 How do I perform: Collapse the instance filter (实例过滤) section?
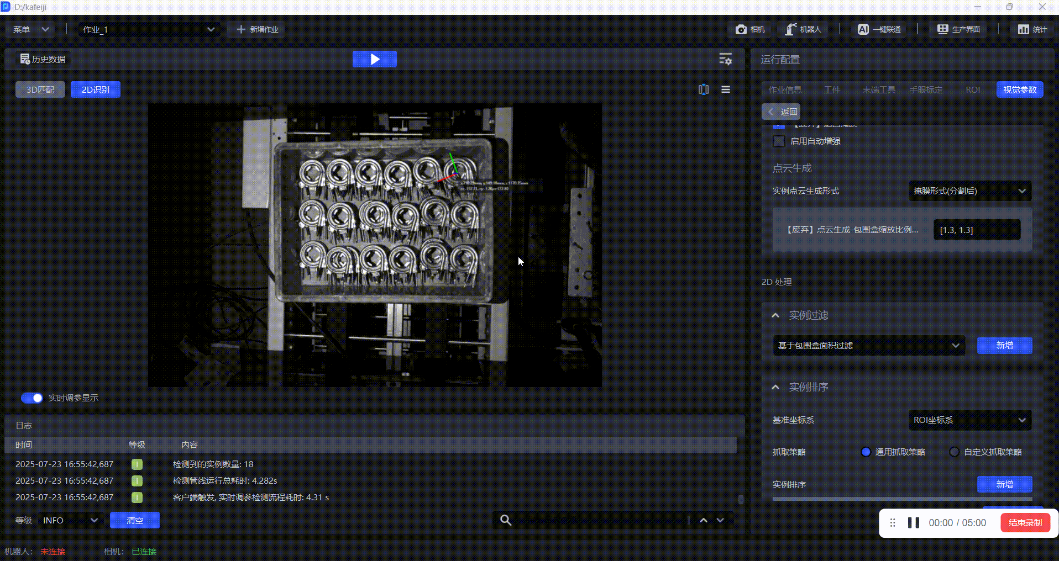pyautogui.click(x=775, y=315)
